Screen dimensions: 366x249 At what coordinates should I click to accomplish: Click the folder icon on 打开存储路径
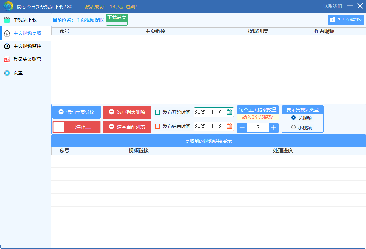click(x=333, y=20)
